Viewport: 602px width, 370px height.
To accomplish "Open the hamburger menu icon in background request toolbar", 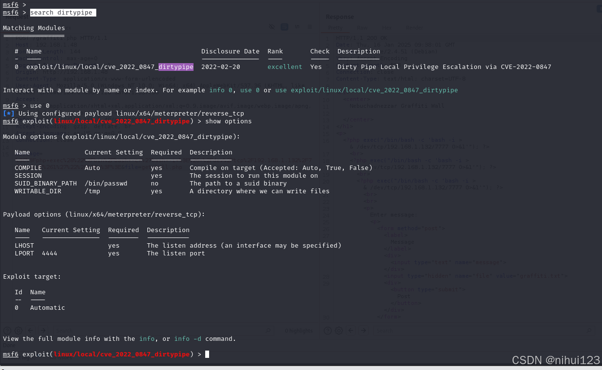I will click(x=309, y=27).
